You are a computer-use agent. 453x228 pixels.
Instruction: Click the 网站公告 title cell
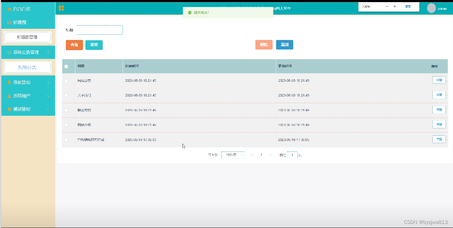pyautogui.click(x=84, y=81)
